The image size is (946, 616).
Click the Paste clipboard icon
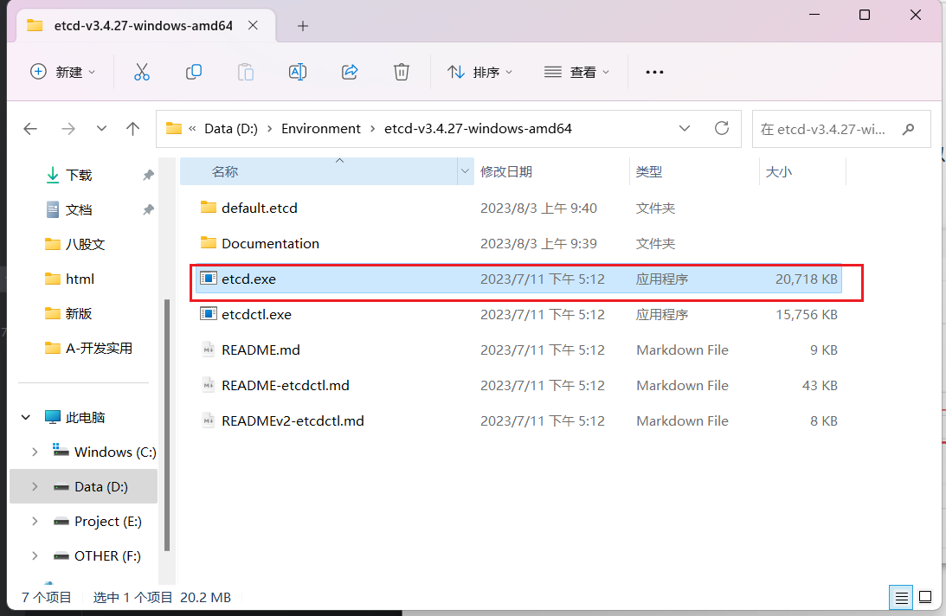click(246, 73)
